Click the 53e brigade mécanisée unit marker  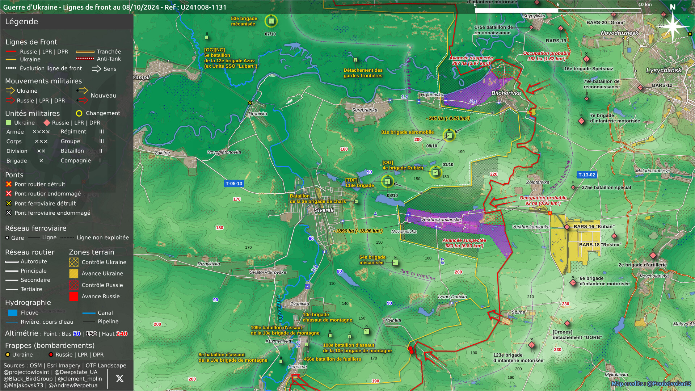coord(271,21)
